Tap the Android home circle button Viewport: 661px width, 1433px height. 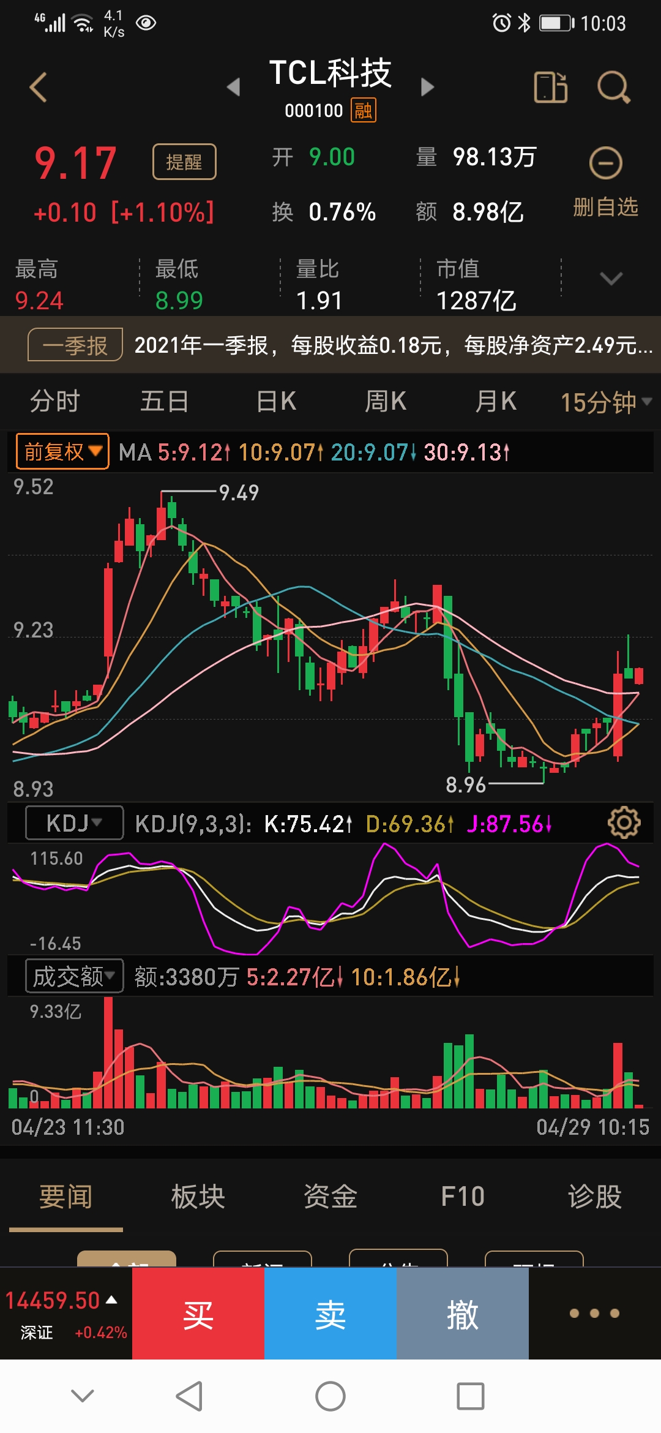330,1396
